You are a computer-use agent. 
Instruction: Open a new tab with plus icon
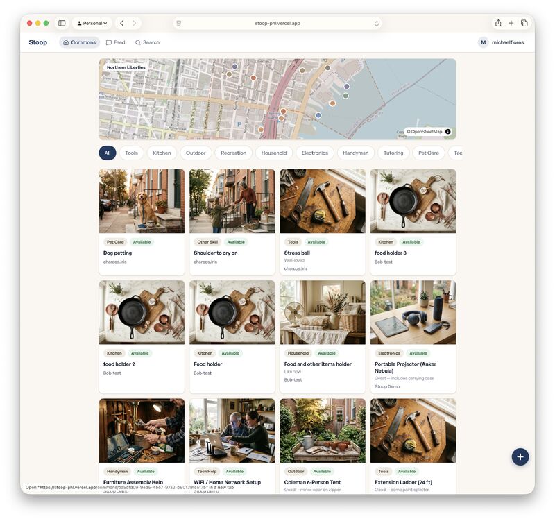(511, 23)
